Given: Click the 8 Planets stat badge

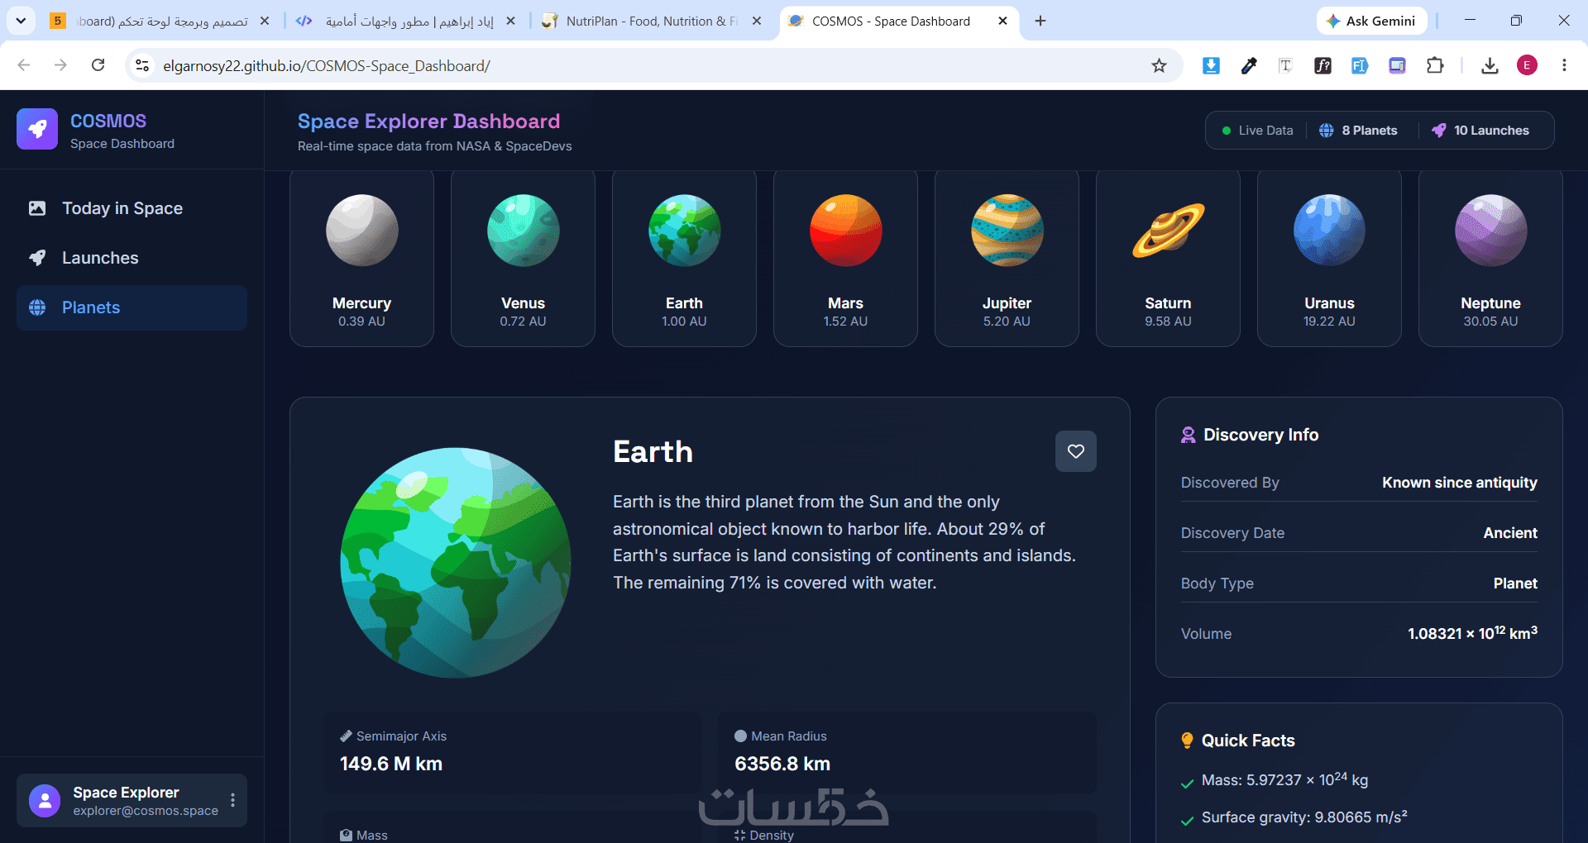Looking at the screenshot, I should pos(1358,131).
